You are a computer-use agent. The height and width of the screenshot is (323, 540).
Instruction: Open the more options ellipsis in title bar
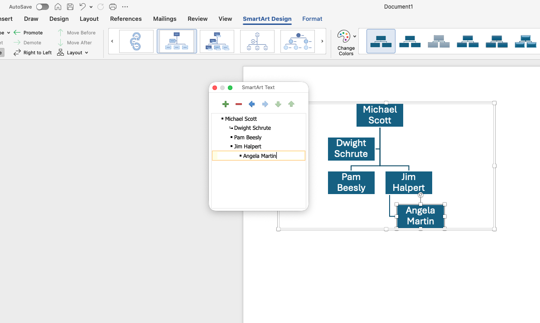125,6
